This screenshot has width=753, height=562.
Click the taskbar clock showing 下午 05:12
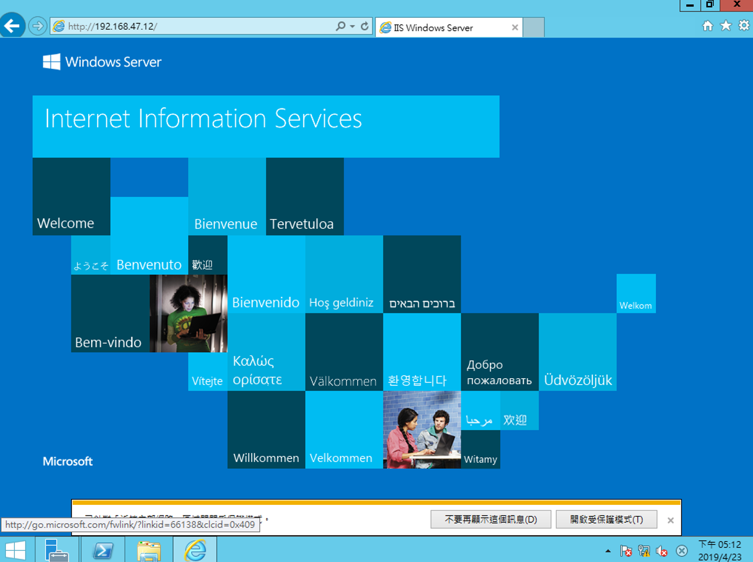[x=719, y=550]
